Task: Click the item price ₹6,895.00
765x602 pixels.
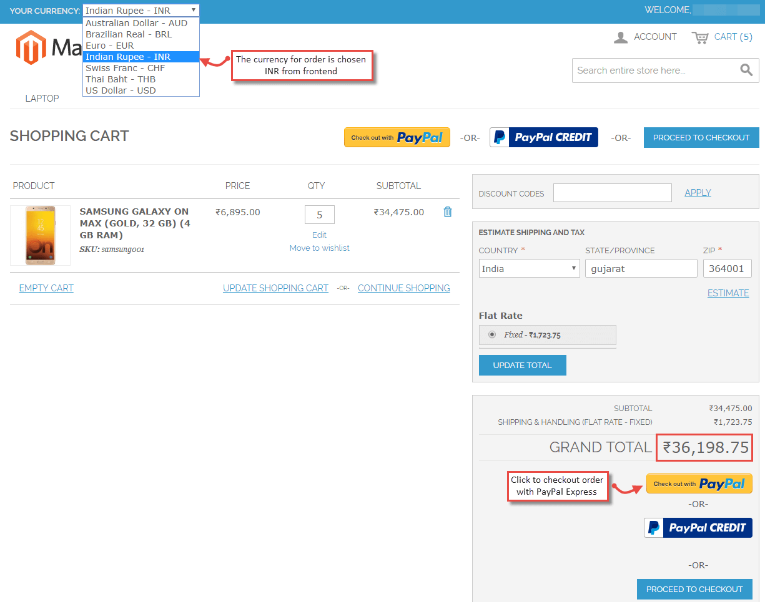Action: coord(238,212)
